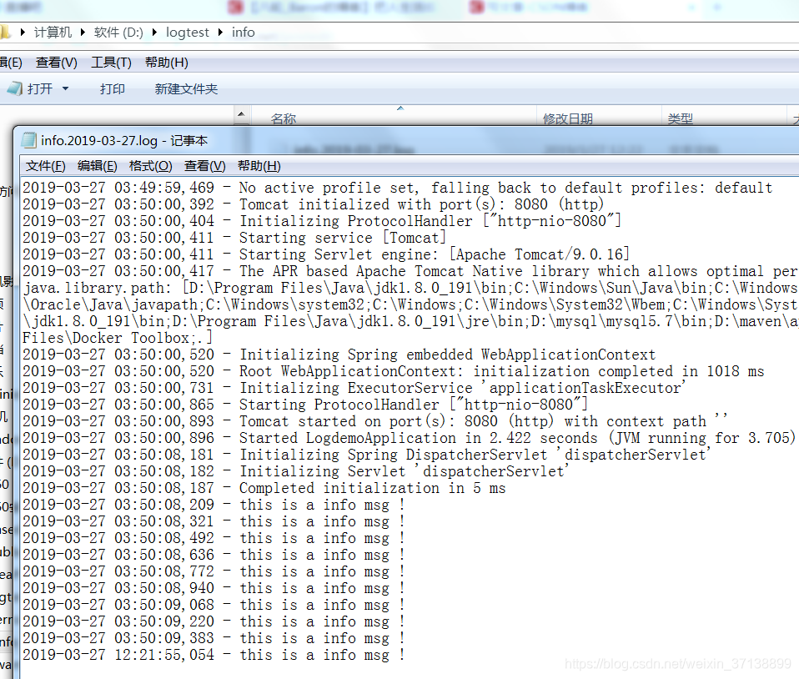Click 打开 button label in Explorer toolbar

point(40,88)
